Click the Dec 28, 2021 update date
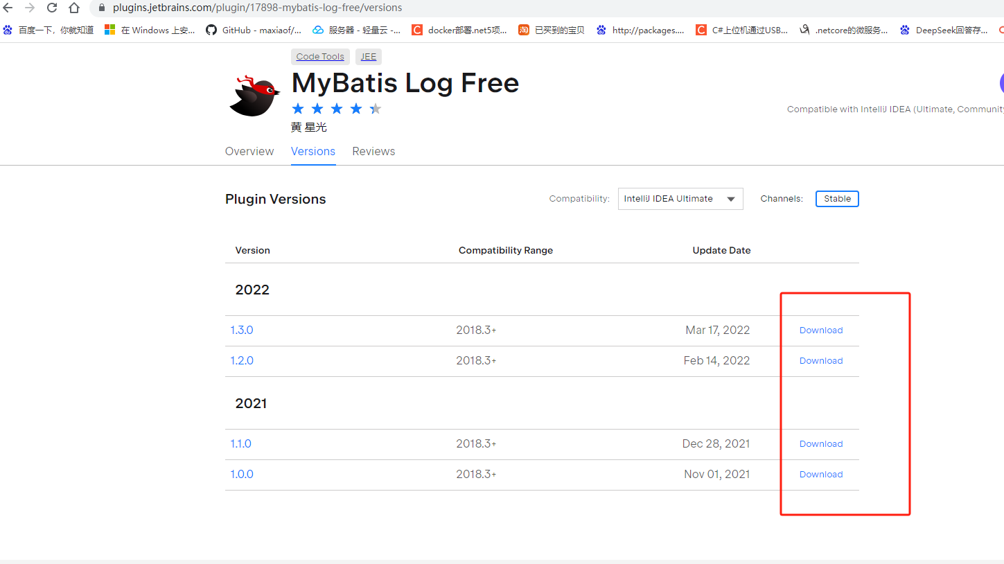The width and height of the screenshot is (1004, 564). [x=716, y=443]
